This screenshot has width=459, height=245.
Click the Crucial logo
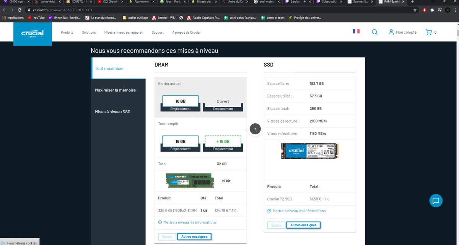[33, 34]
